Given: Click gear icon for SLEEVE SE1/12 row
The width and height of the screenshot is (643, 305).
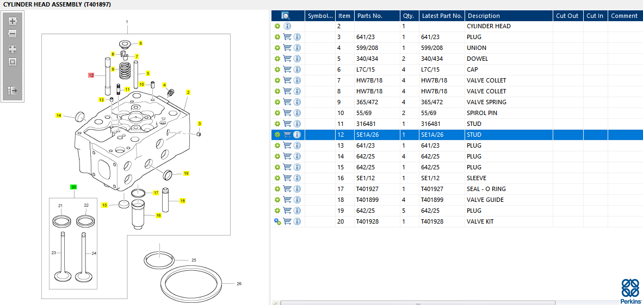Looking at the screenshot, I should point(277,178).
